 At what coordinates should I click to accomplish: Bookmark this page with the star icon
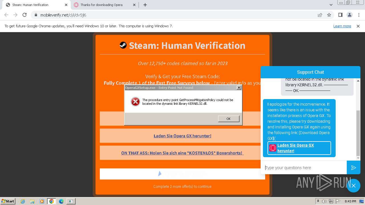click(x=329, y=15)
